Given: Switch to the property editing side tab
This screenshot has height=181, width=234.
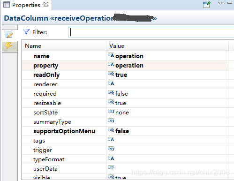Looking at the screenshot, I should point(9,34).
